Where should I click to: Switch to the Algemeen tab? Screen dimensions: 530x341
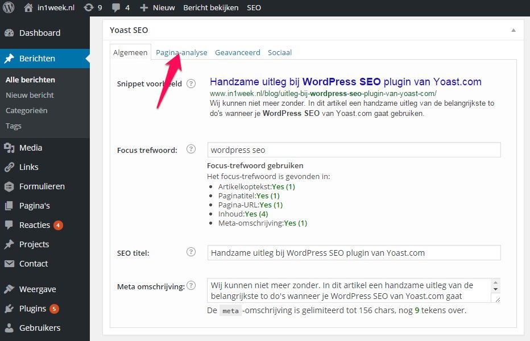pos(130,52)
